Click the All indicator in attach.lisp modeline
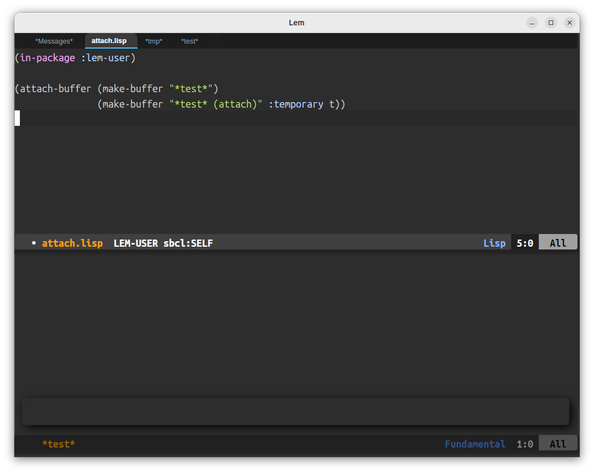Screen dimensions: 594x473 (558, 243)
